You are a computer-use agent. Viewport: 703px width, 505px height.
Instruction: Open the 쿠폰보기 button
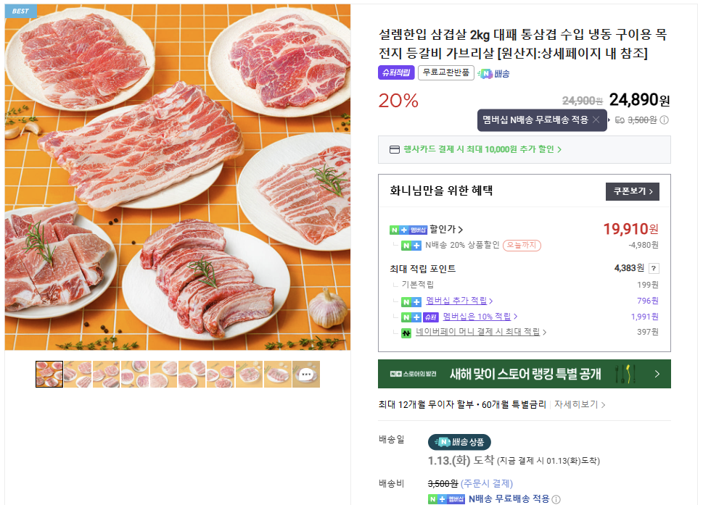(x=632, y=191)
